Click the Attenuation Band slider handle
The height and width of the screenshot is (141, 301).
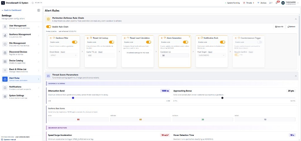pos(73,98)
